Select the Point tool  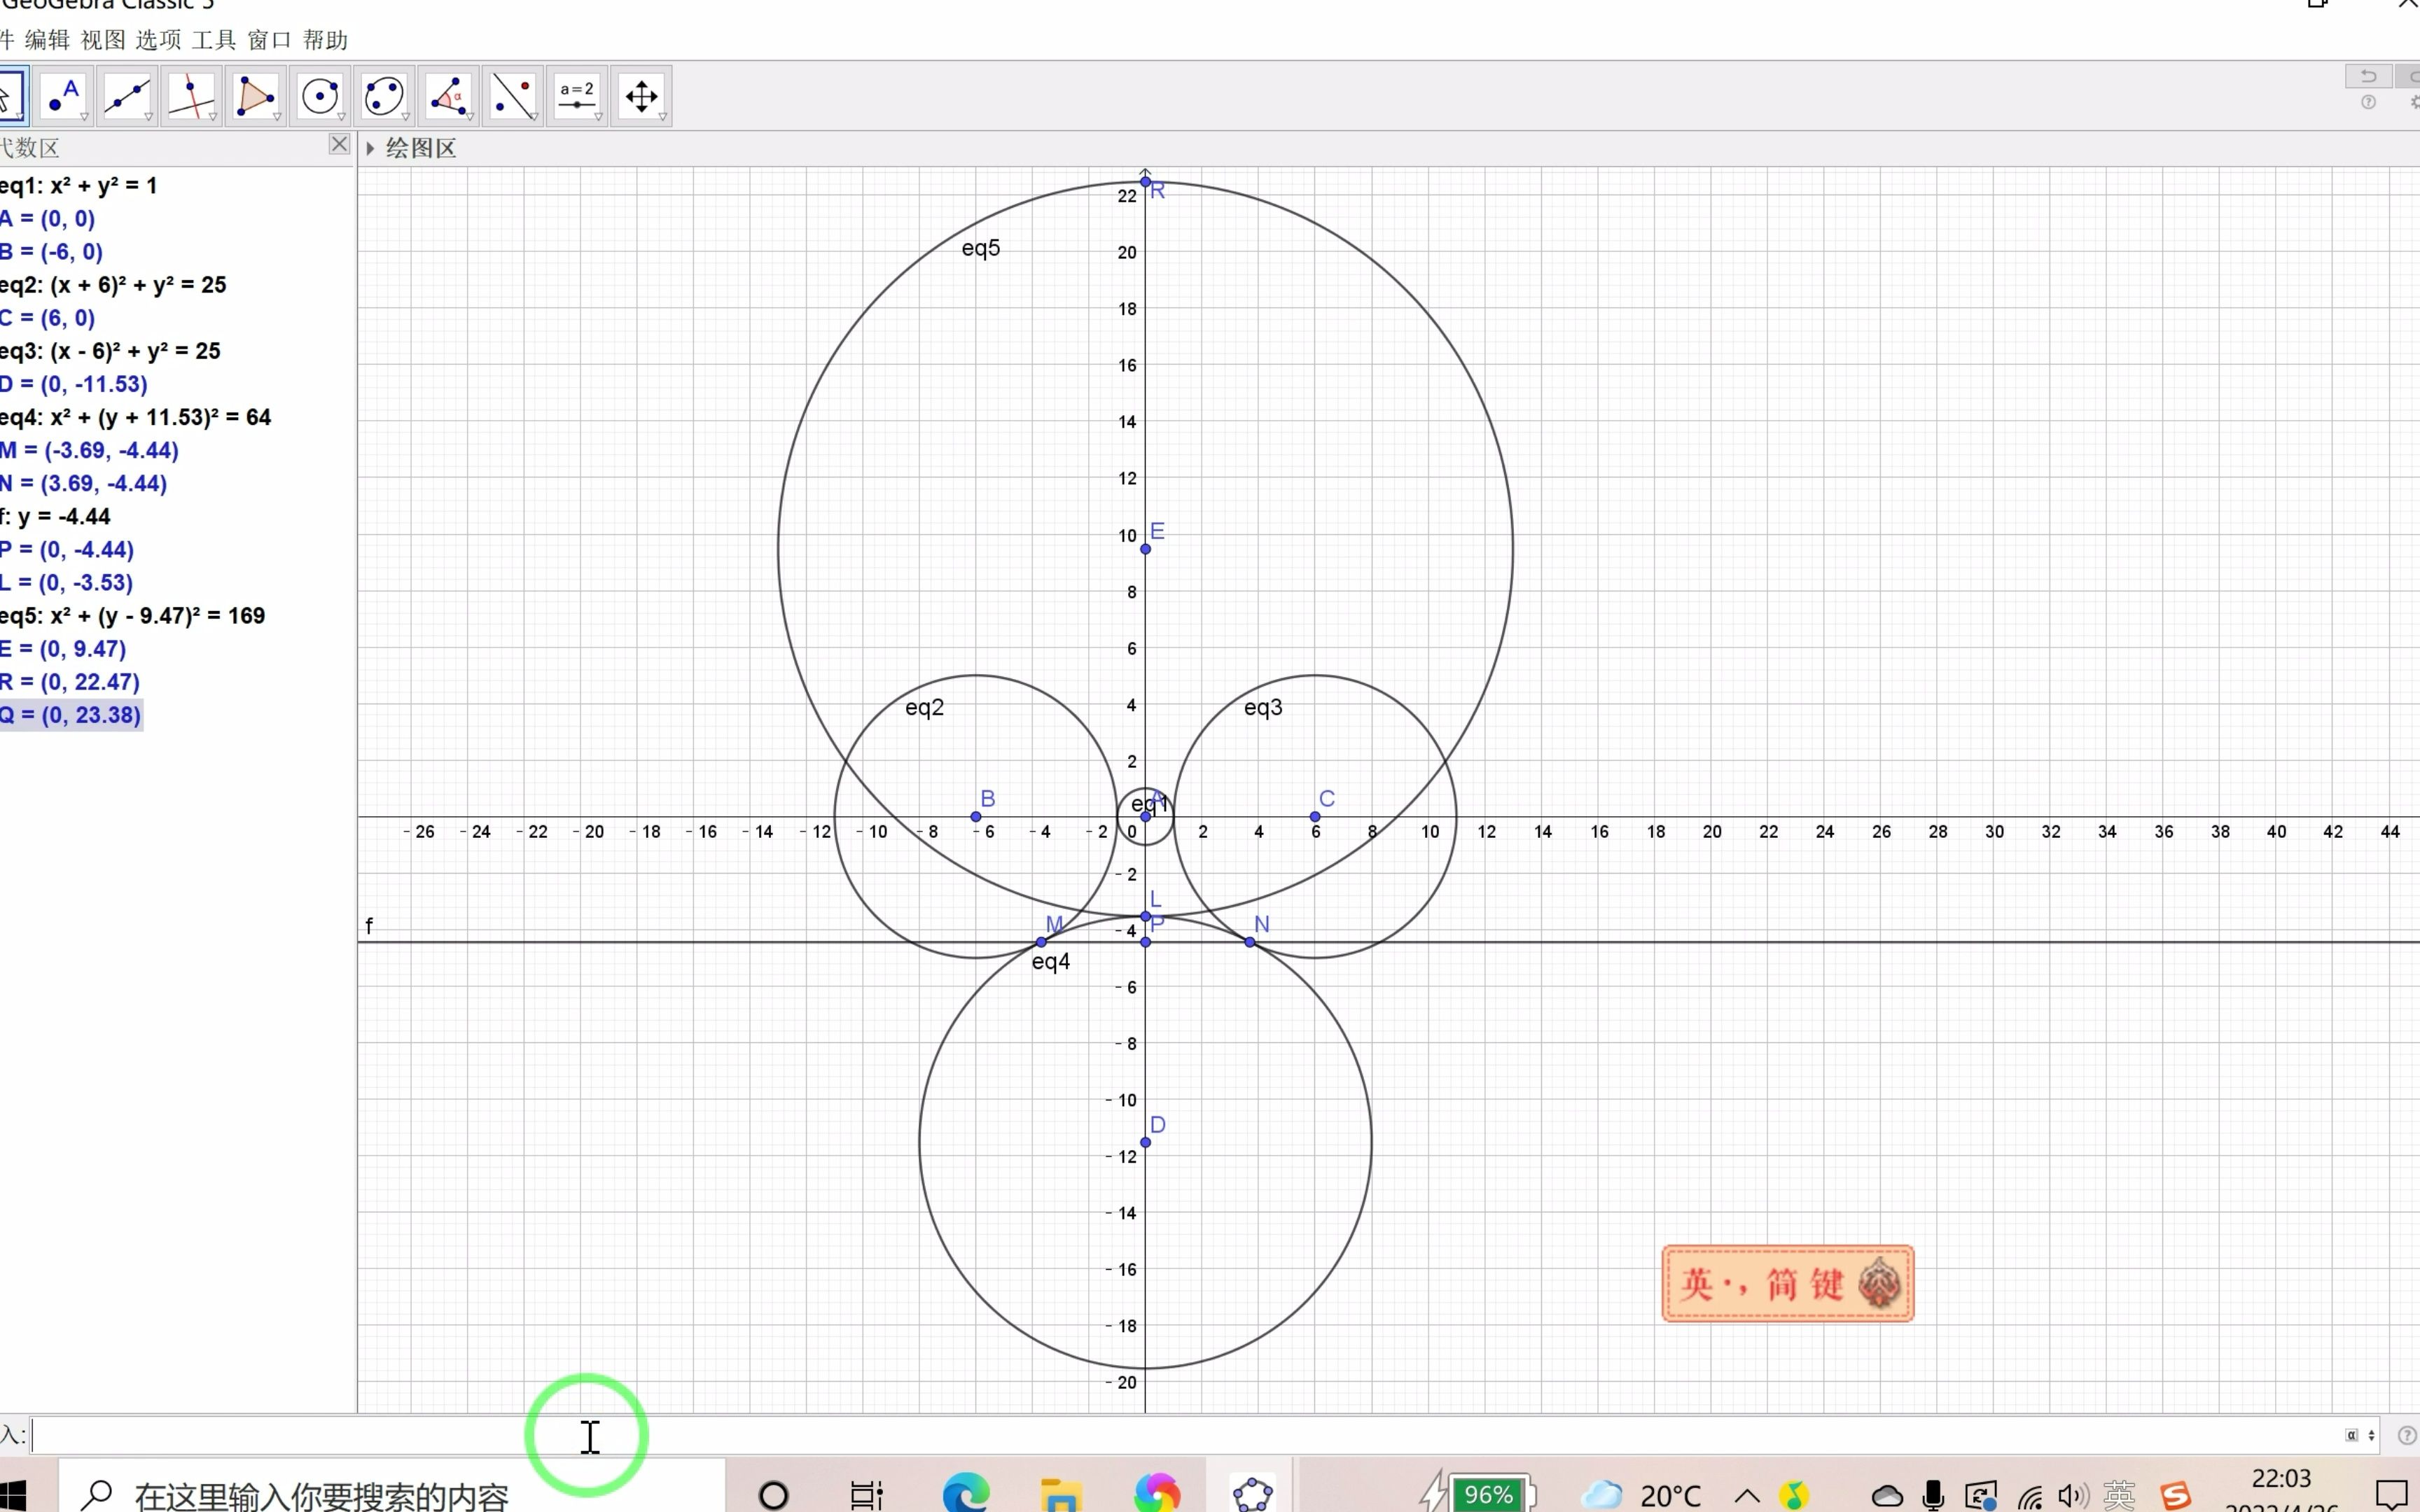pos(63,95)
